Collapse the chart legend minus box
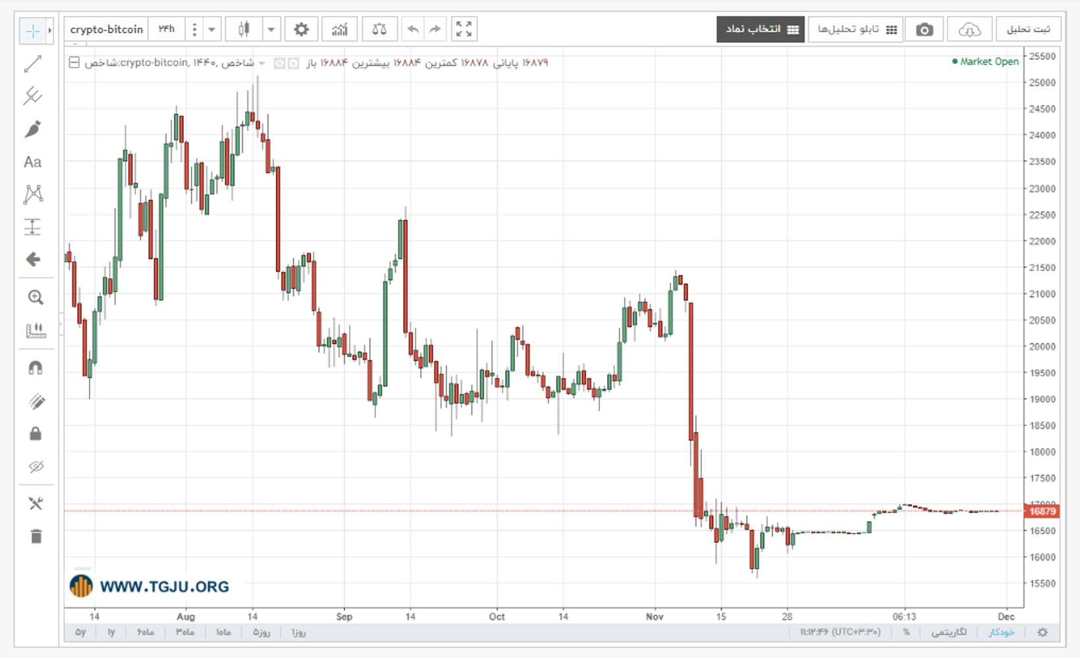The height and width of the screenshot is (658, 1080). 74,63
